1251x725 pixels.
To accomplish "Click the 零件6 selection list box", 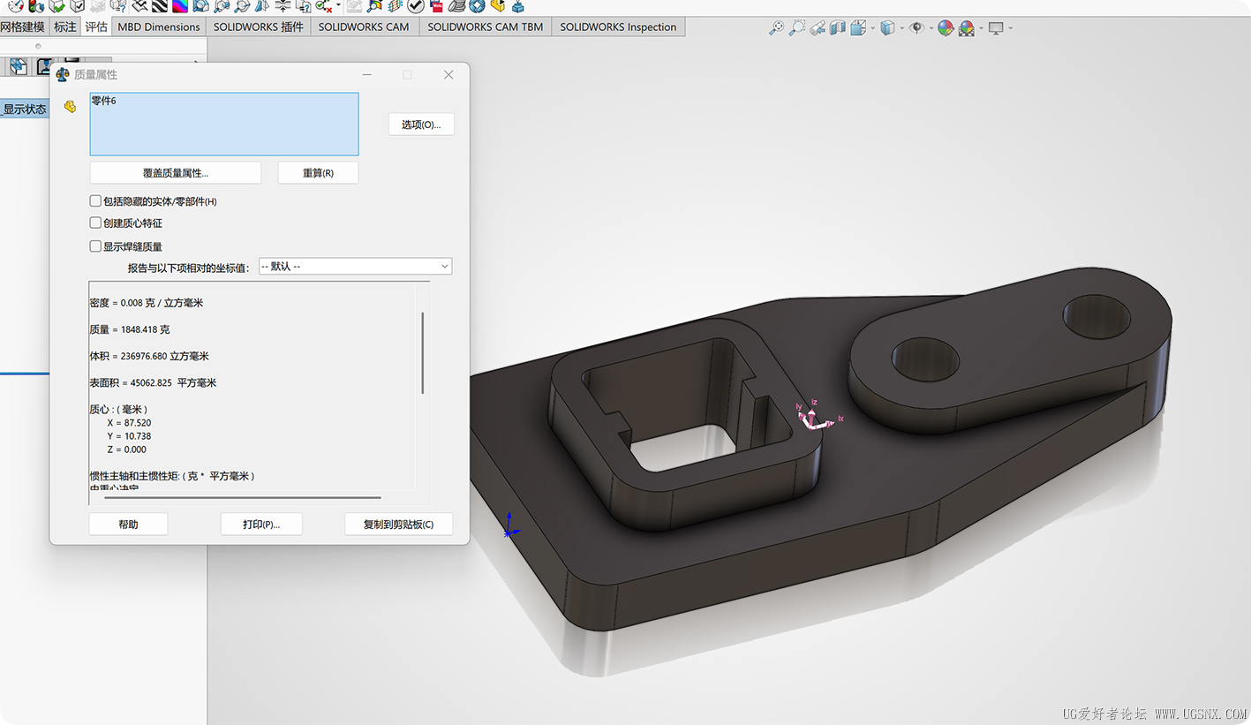I will coord(224,125).
